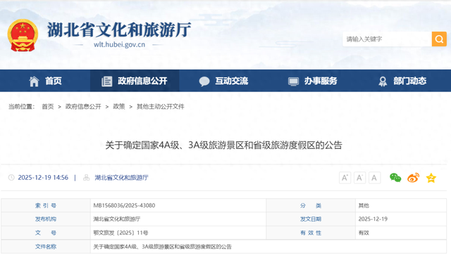Click the orange search magnifier button
The width and height of the screenshot is (451, 260).
(x=439, y=39)
